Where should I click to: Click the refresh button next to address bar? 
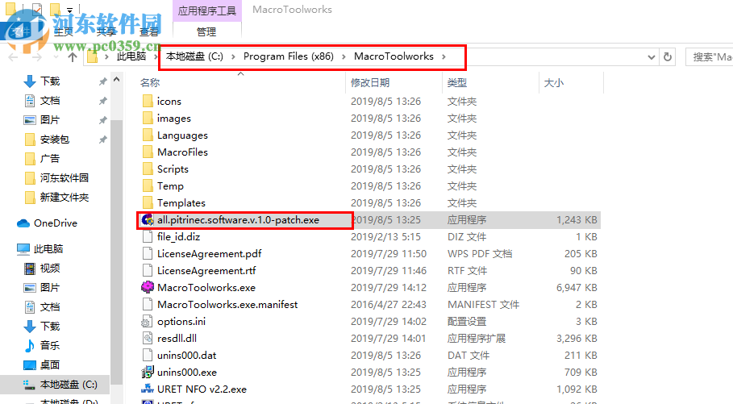(668, 56)
